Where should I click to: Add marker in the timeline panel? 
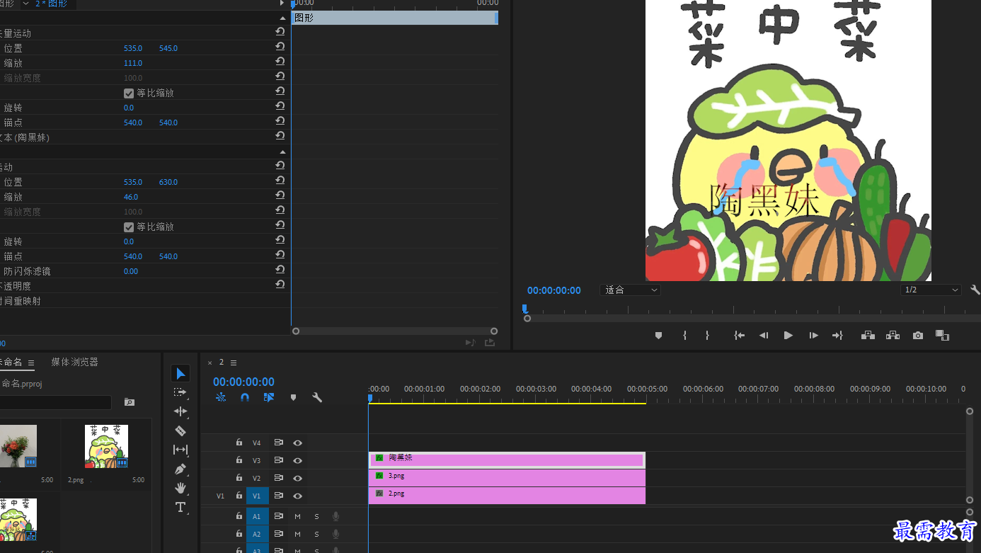point(293,397)
